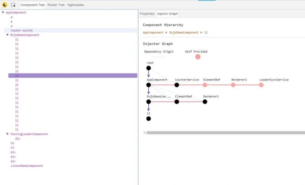
Task: Open the Router Tree tab
Action: (x=56, y=5)
